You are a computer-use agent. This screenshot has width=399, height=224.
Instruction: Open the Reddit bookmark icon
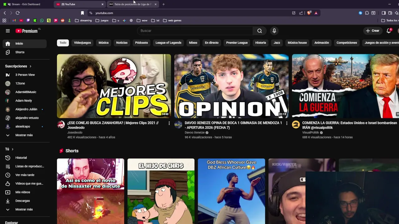[x=63, y=21]
